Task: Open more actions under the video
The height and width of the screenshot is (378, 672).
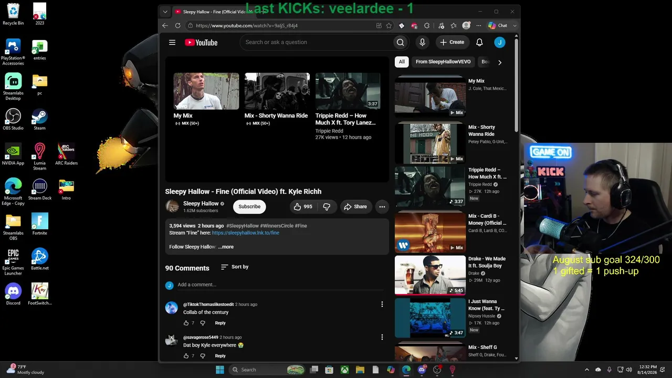Action: pos(382,207)
